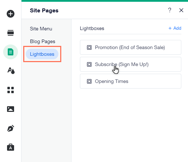
Task: Click the Subscribe lightbox frame icon
Action: click(x=89, y=65)
